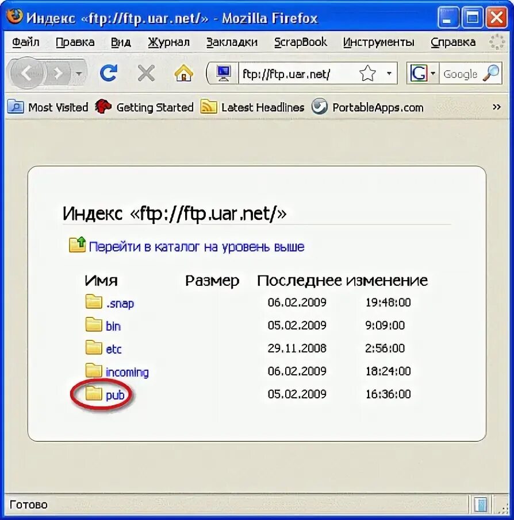Reload the current FTP page

(x=109, y=73)
